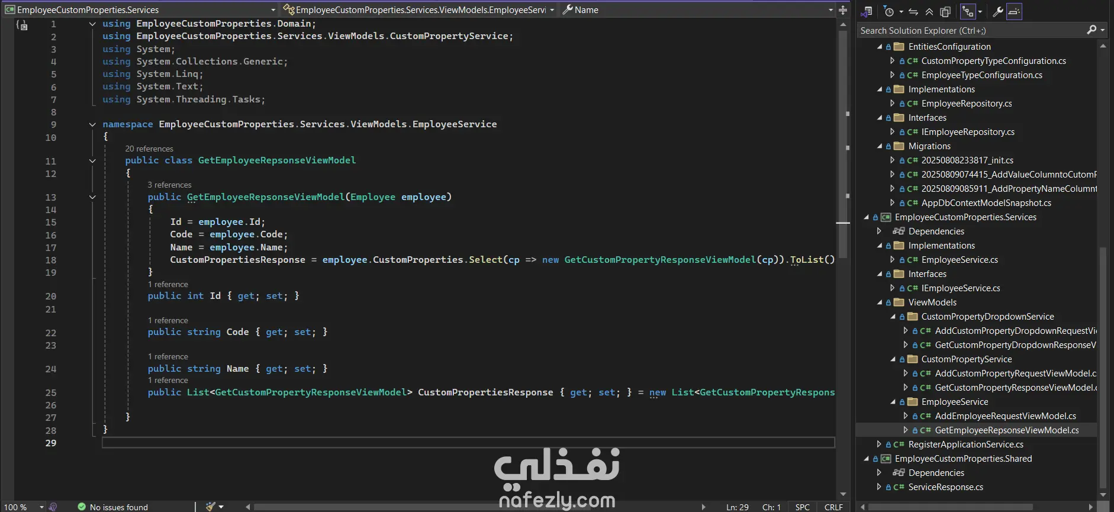The image size is (1114, 512).
Task: Collapse the constructor outline at line 13
Action: click(x=92, y=197)
